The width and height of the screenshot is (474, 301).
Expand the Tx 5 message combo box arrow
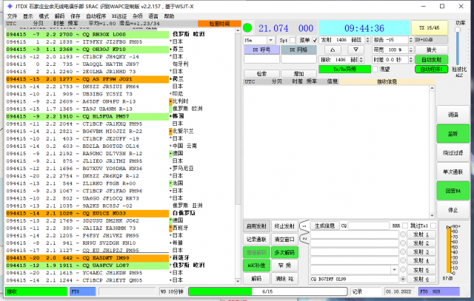(x=394, y=270)
